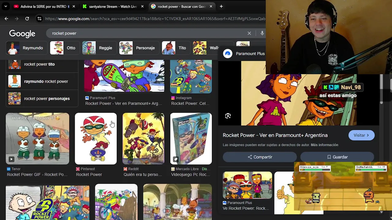Play icon on the Tenor GIF result
Viewport: 392px width, 220px height.
coord(11,159)
